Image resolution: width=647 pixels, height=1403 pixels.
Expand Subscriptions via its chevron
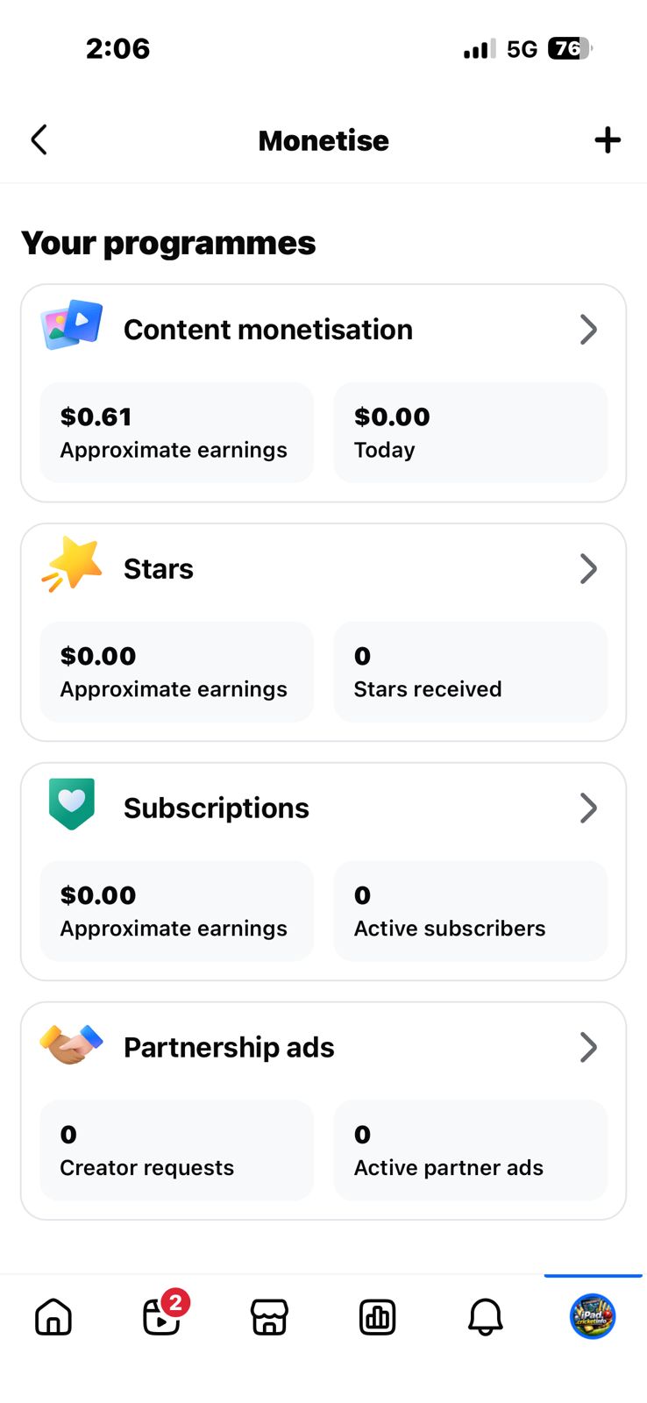click(588, 808)
